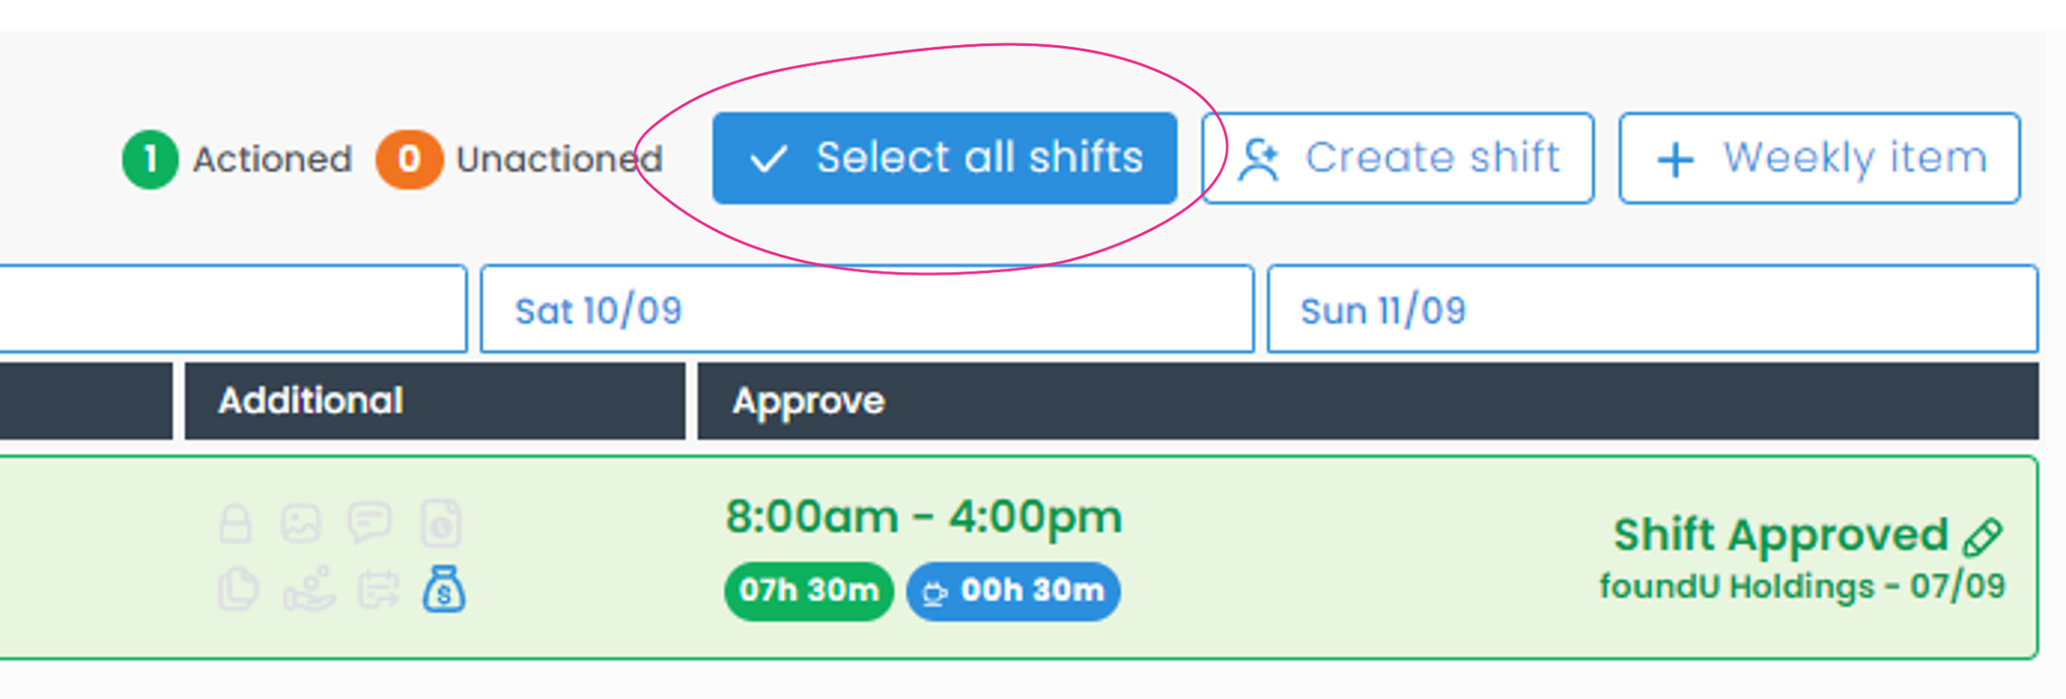
Task: Click the Select all shifts button
Action: pyautogui.click(x=944, y=159)
